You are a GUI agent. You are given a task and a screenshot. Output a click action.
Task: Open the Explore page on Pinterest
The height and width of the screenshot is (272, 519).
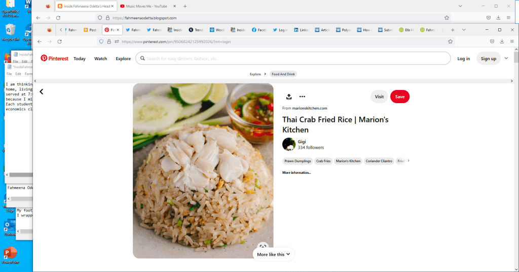[123, 59]
